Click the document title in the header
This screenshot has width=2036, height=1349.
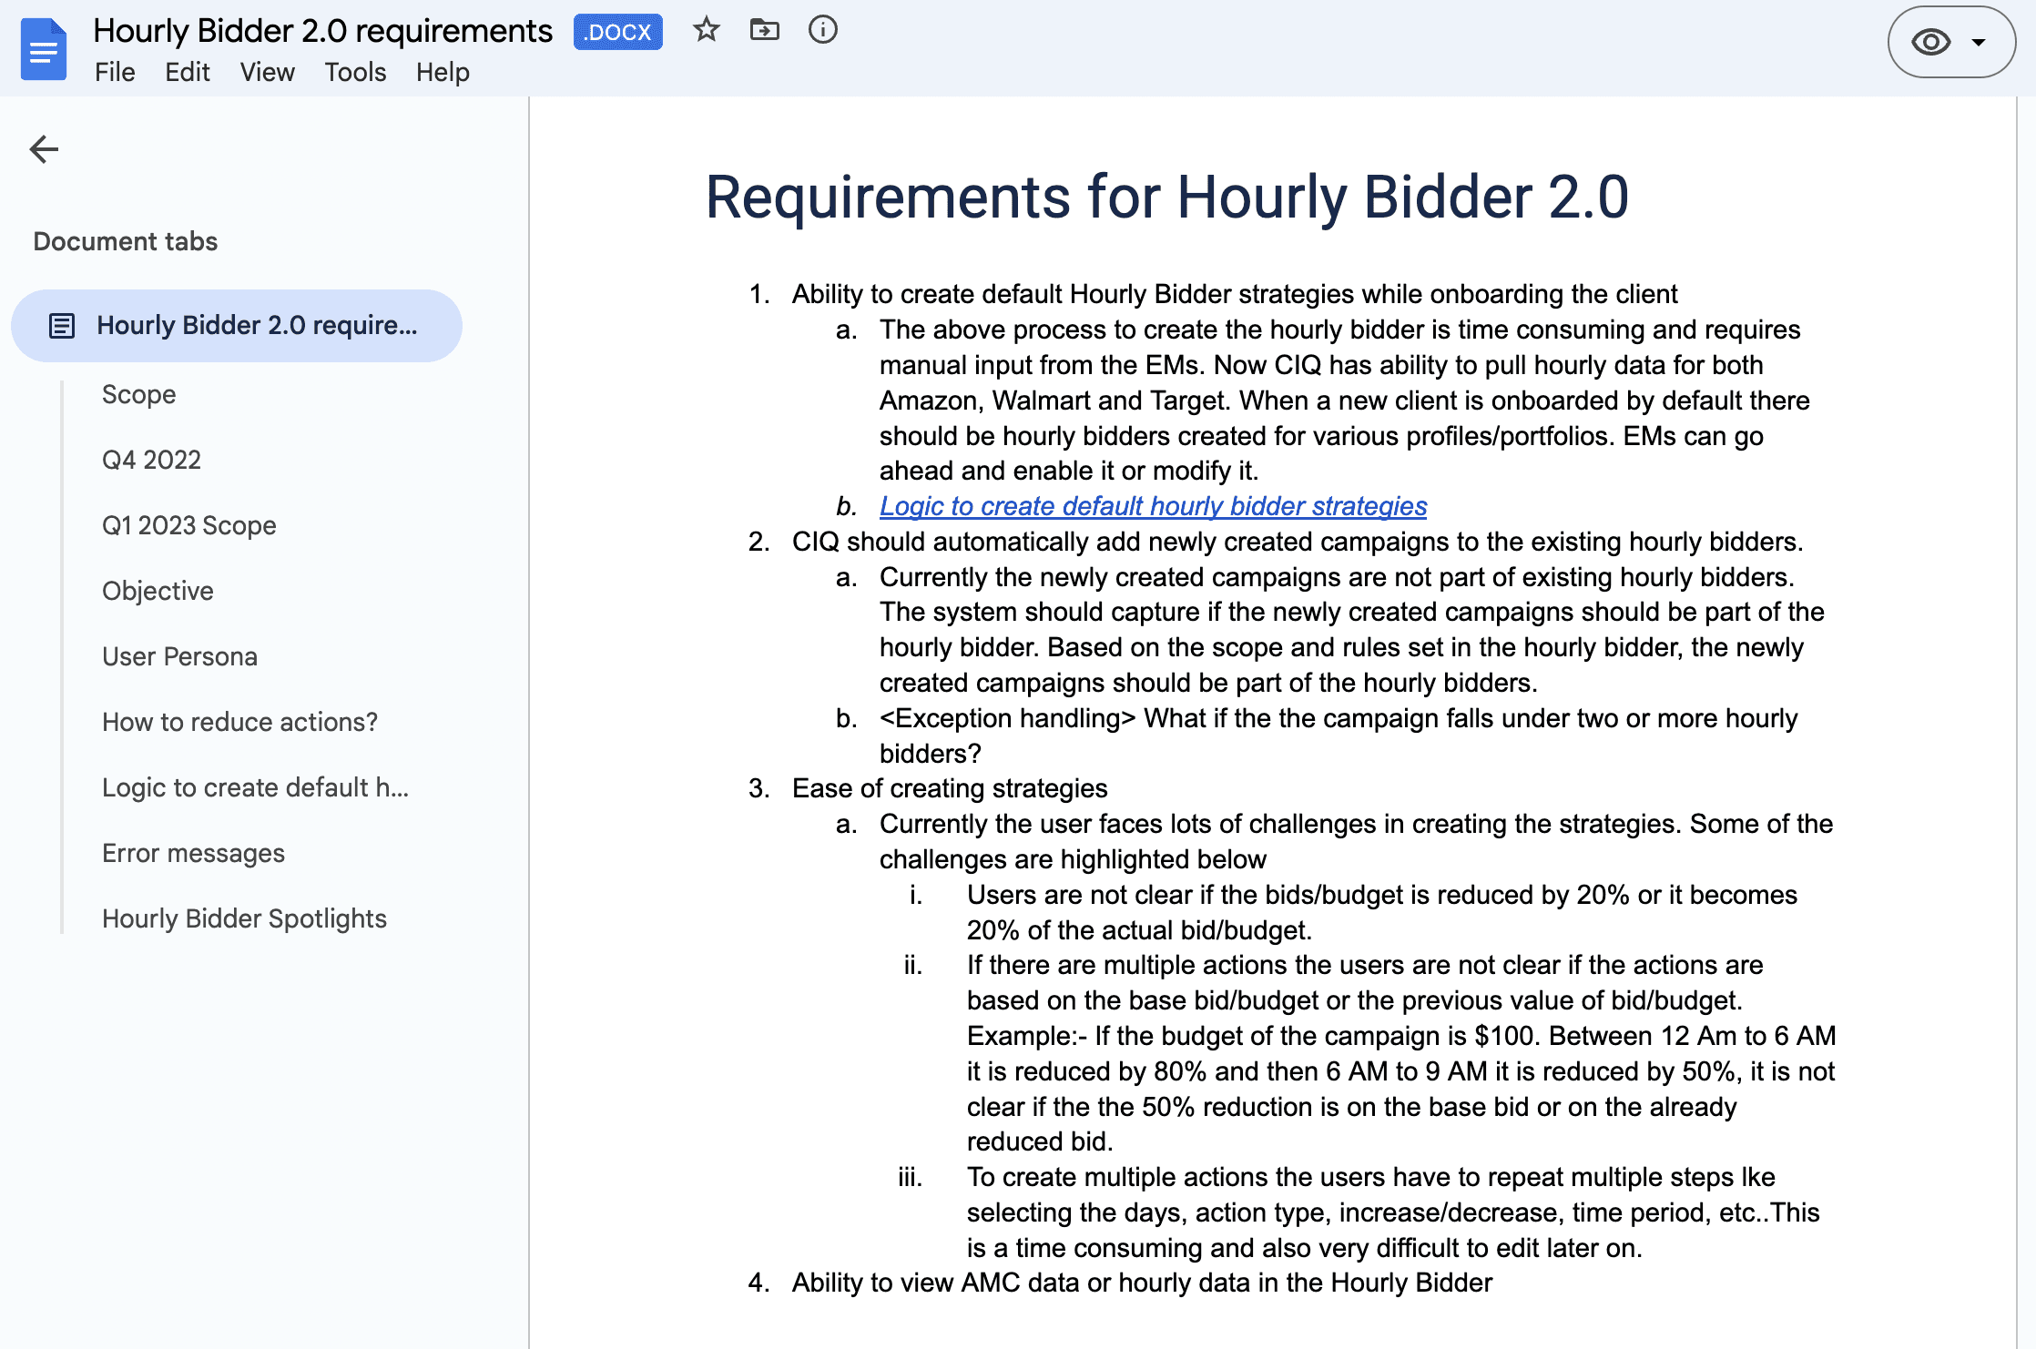coord(322,30)
